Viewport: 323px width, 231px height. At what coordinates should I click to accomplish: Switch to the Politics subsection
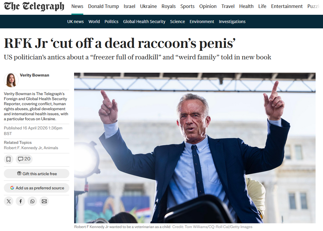click(x=111, y=22)
